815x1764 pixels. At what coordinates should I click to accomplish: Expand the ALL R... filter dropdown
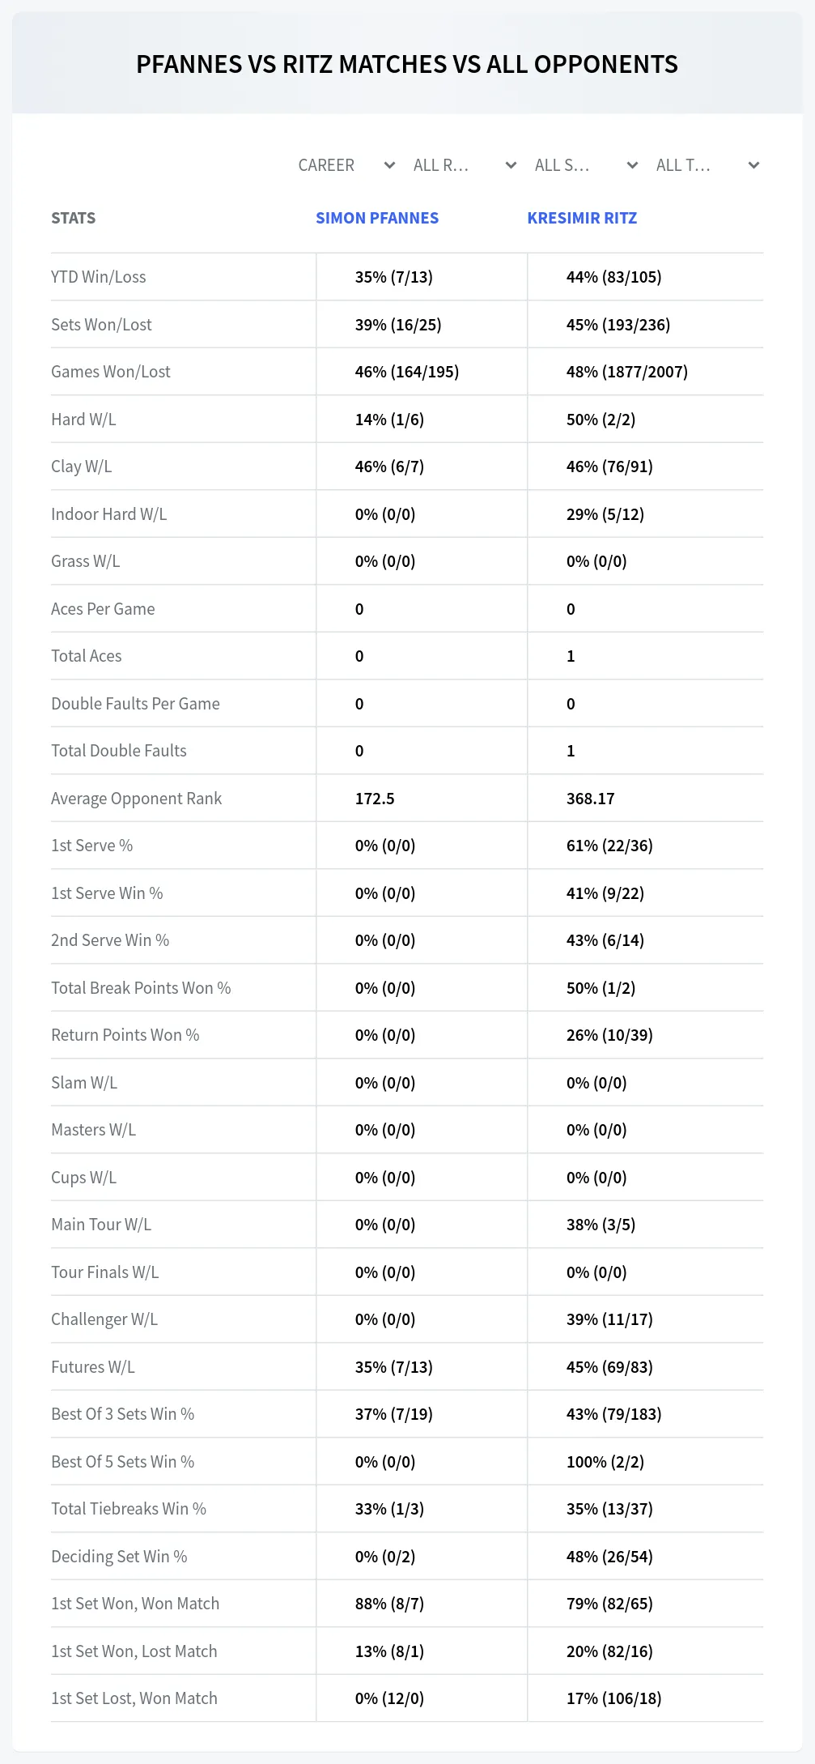click(x=465, y=165)
